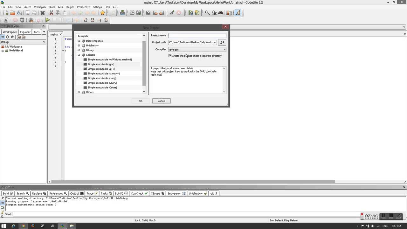Select 'Simple executable (clang++)' template
Screen dimensions: 407x229
[x=104, y=73]
